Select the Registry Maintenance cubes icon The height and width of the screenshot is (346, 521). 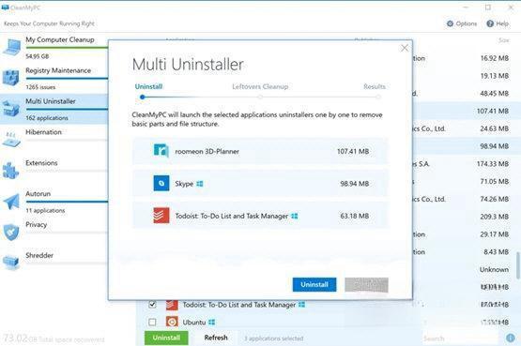click(11, 78)
